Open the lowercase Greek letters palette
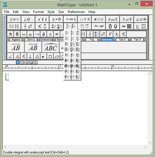This screenshot has width=155, height=157. coord(127,19)
